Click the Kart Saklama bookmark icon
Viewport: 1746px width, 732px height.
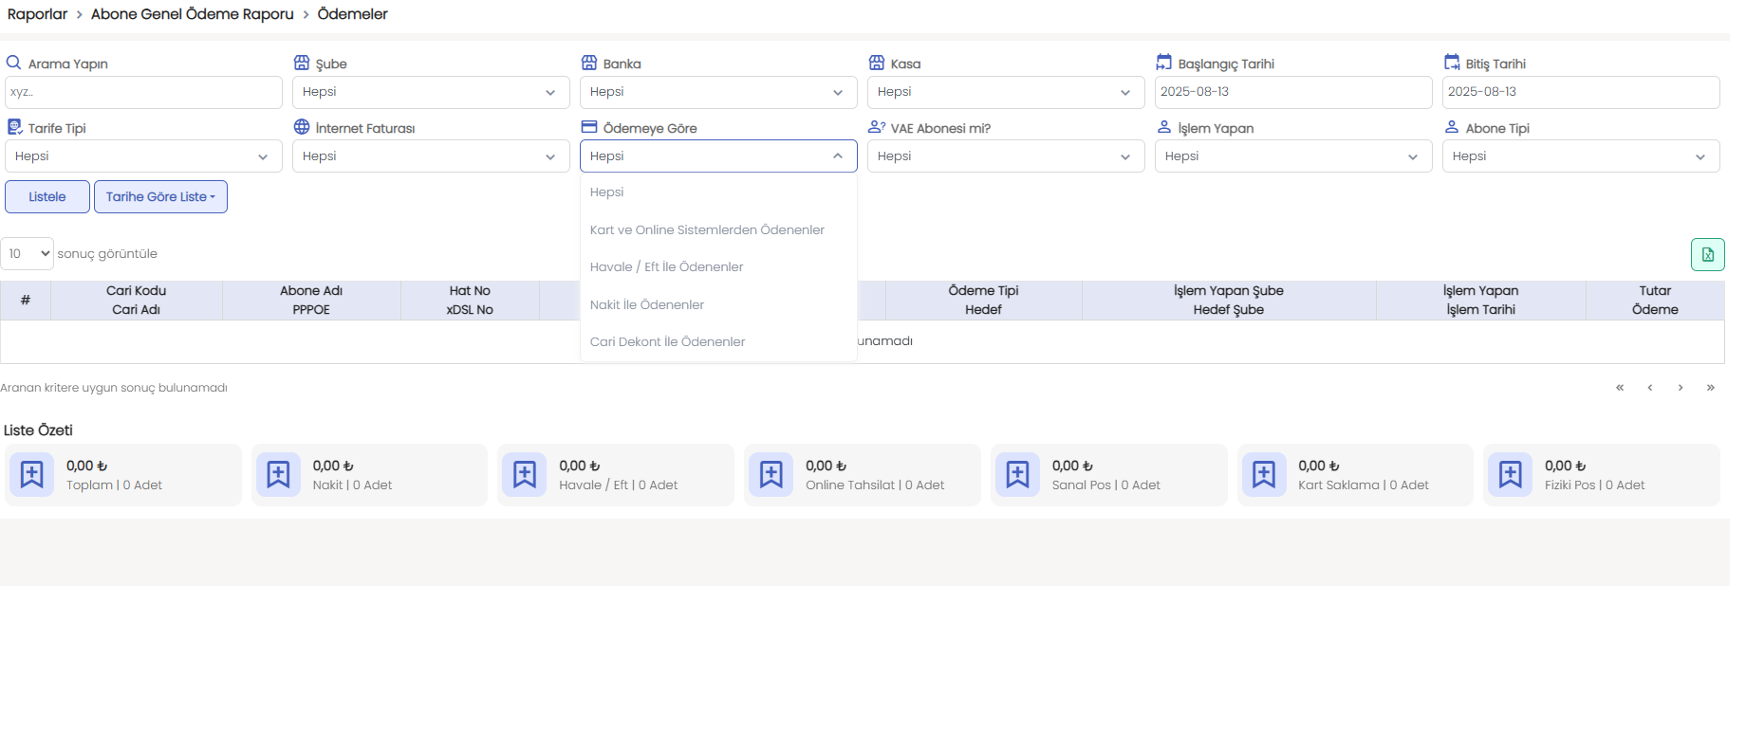[x=1264, y=474]
